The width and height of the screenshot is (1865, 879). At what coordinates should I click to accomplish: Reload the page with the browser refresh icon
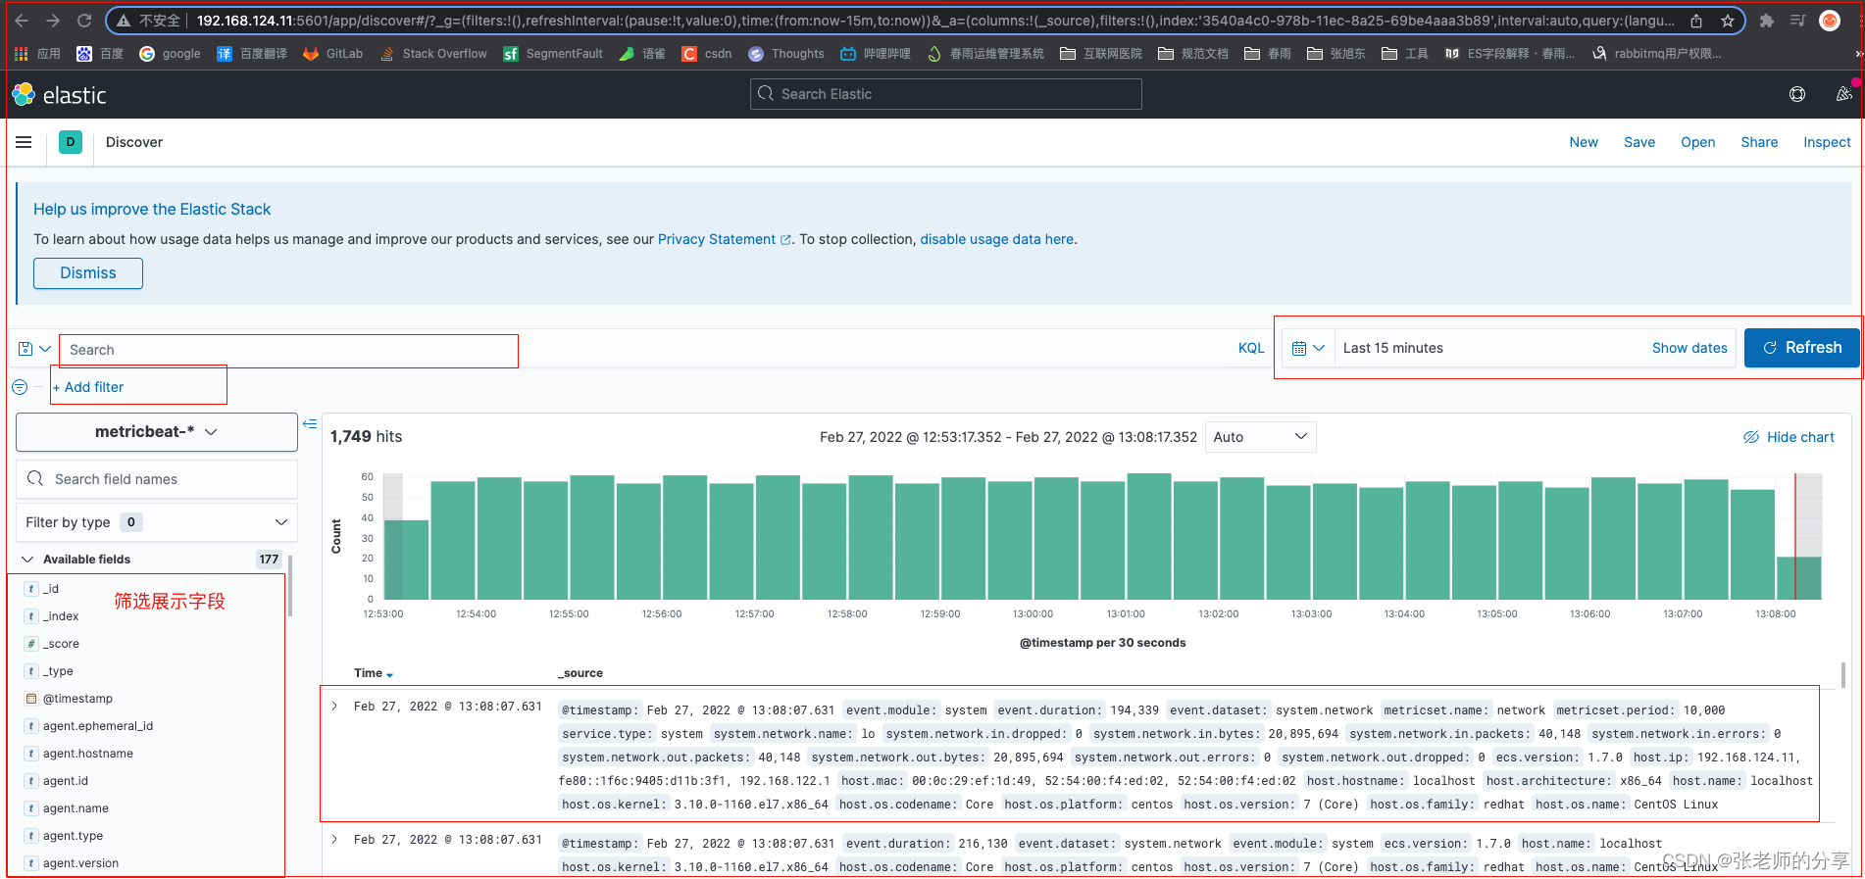(84, 21)
